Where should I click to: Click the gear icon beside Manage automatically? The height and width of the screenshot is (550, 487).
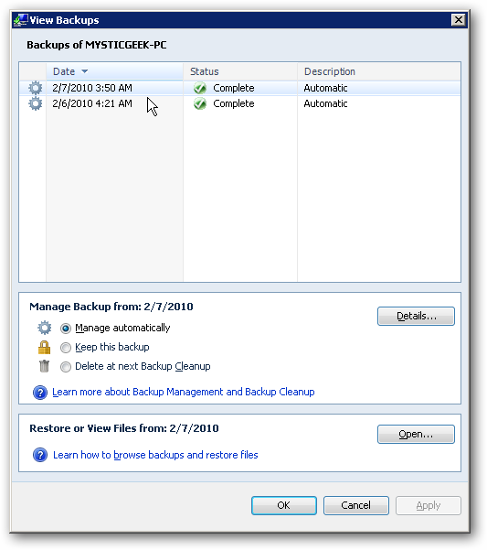click(x=45, y=328)
